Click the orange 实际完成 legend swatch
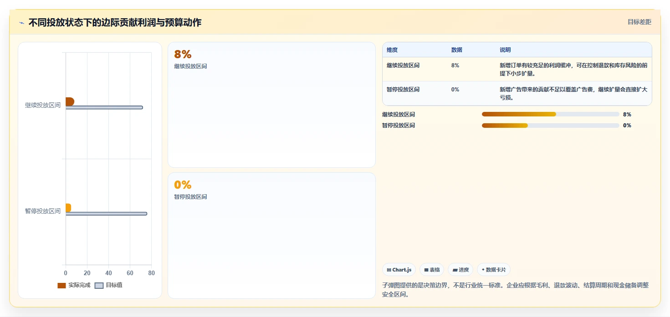 coord(61,286)
